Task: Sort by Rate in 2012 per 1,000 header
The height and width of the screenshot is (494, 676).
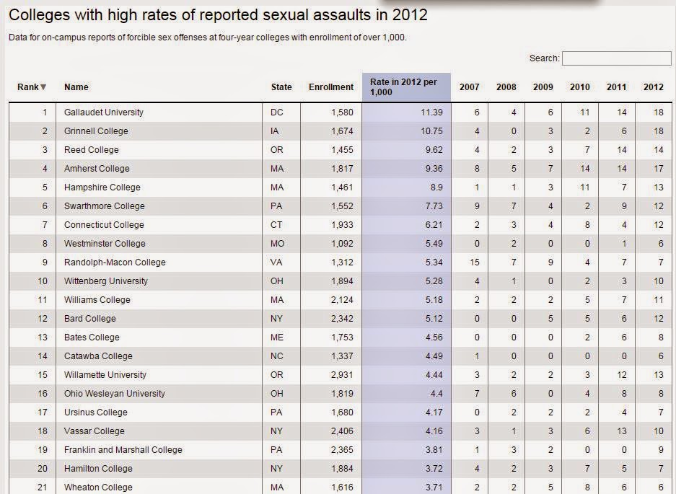Action: tap(403, 87)
